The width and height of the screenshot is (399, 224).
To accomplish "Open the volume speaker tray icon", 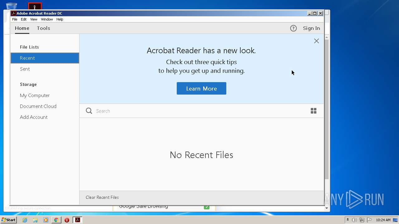I will (x=354, y=220).
